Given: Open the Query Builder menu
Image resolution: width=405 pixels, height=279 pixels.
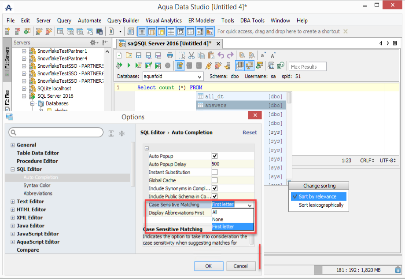Looking at the screenshot, I should click(123, 21).
